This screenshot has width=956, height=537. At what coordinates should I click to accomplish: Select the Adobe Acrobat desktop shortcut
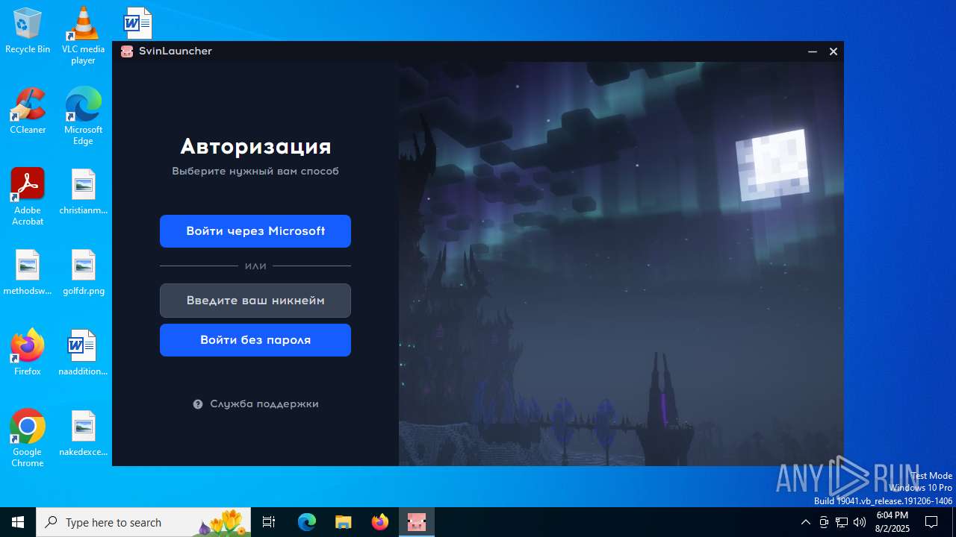point(28,197)
